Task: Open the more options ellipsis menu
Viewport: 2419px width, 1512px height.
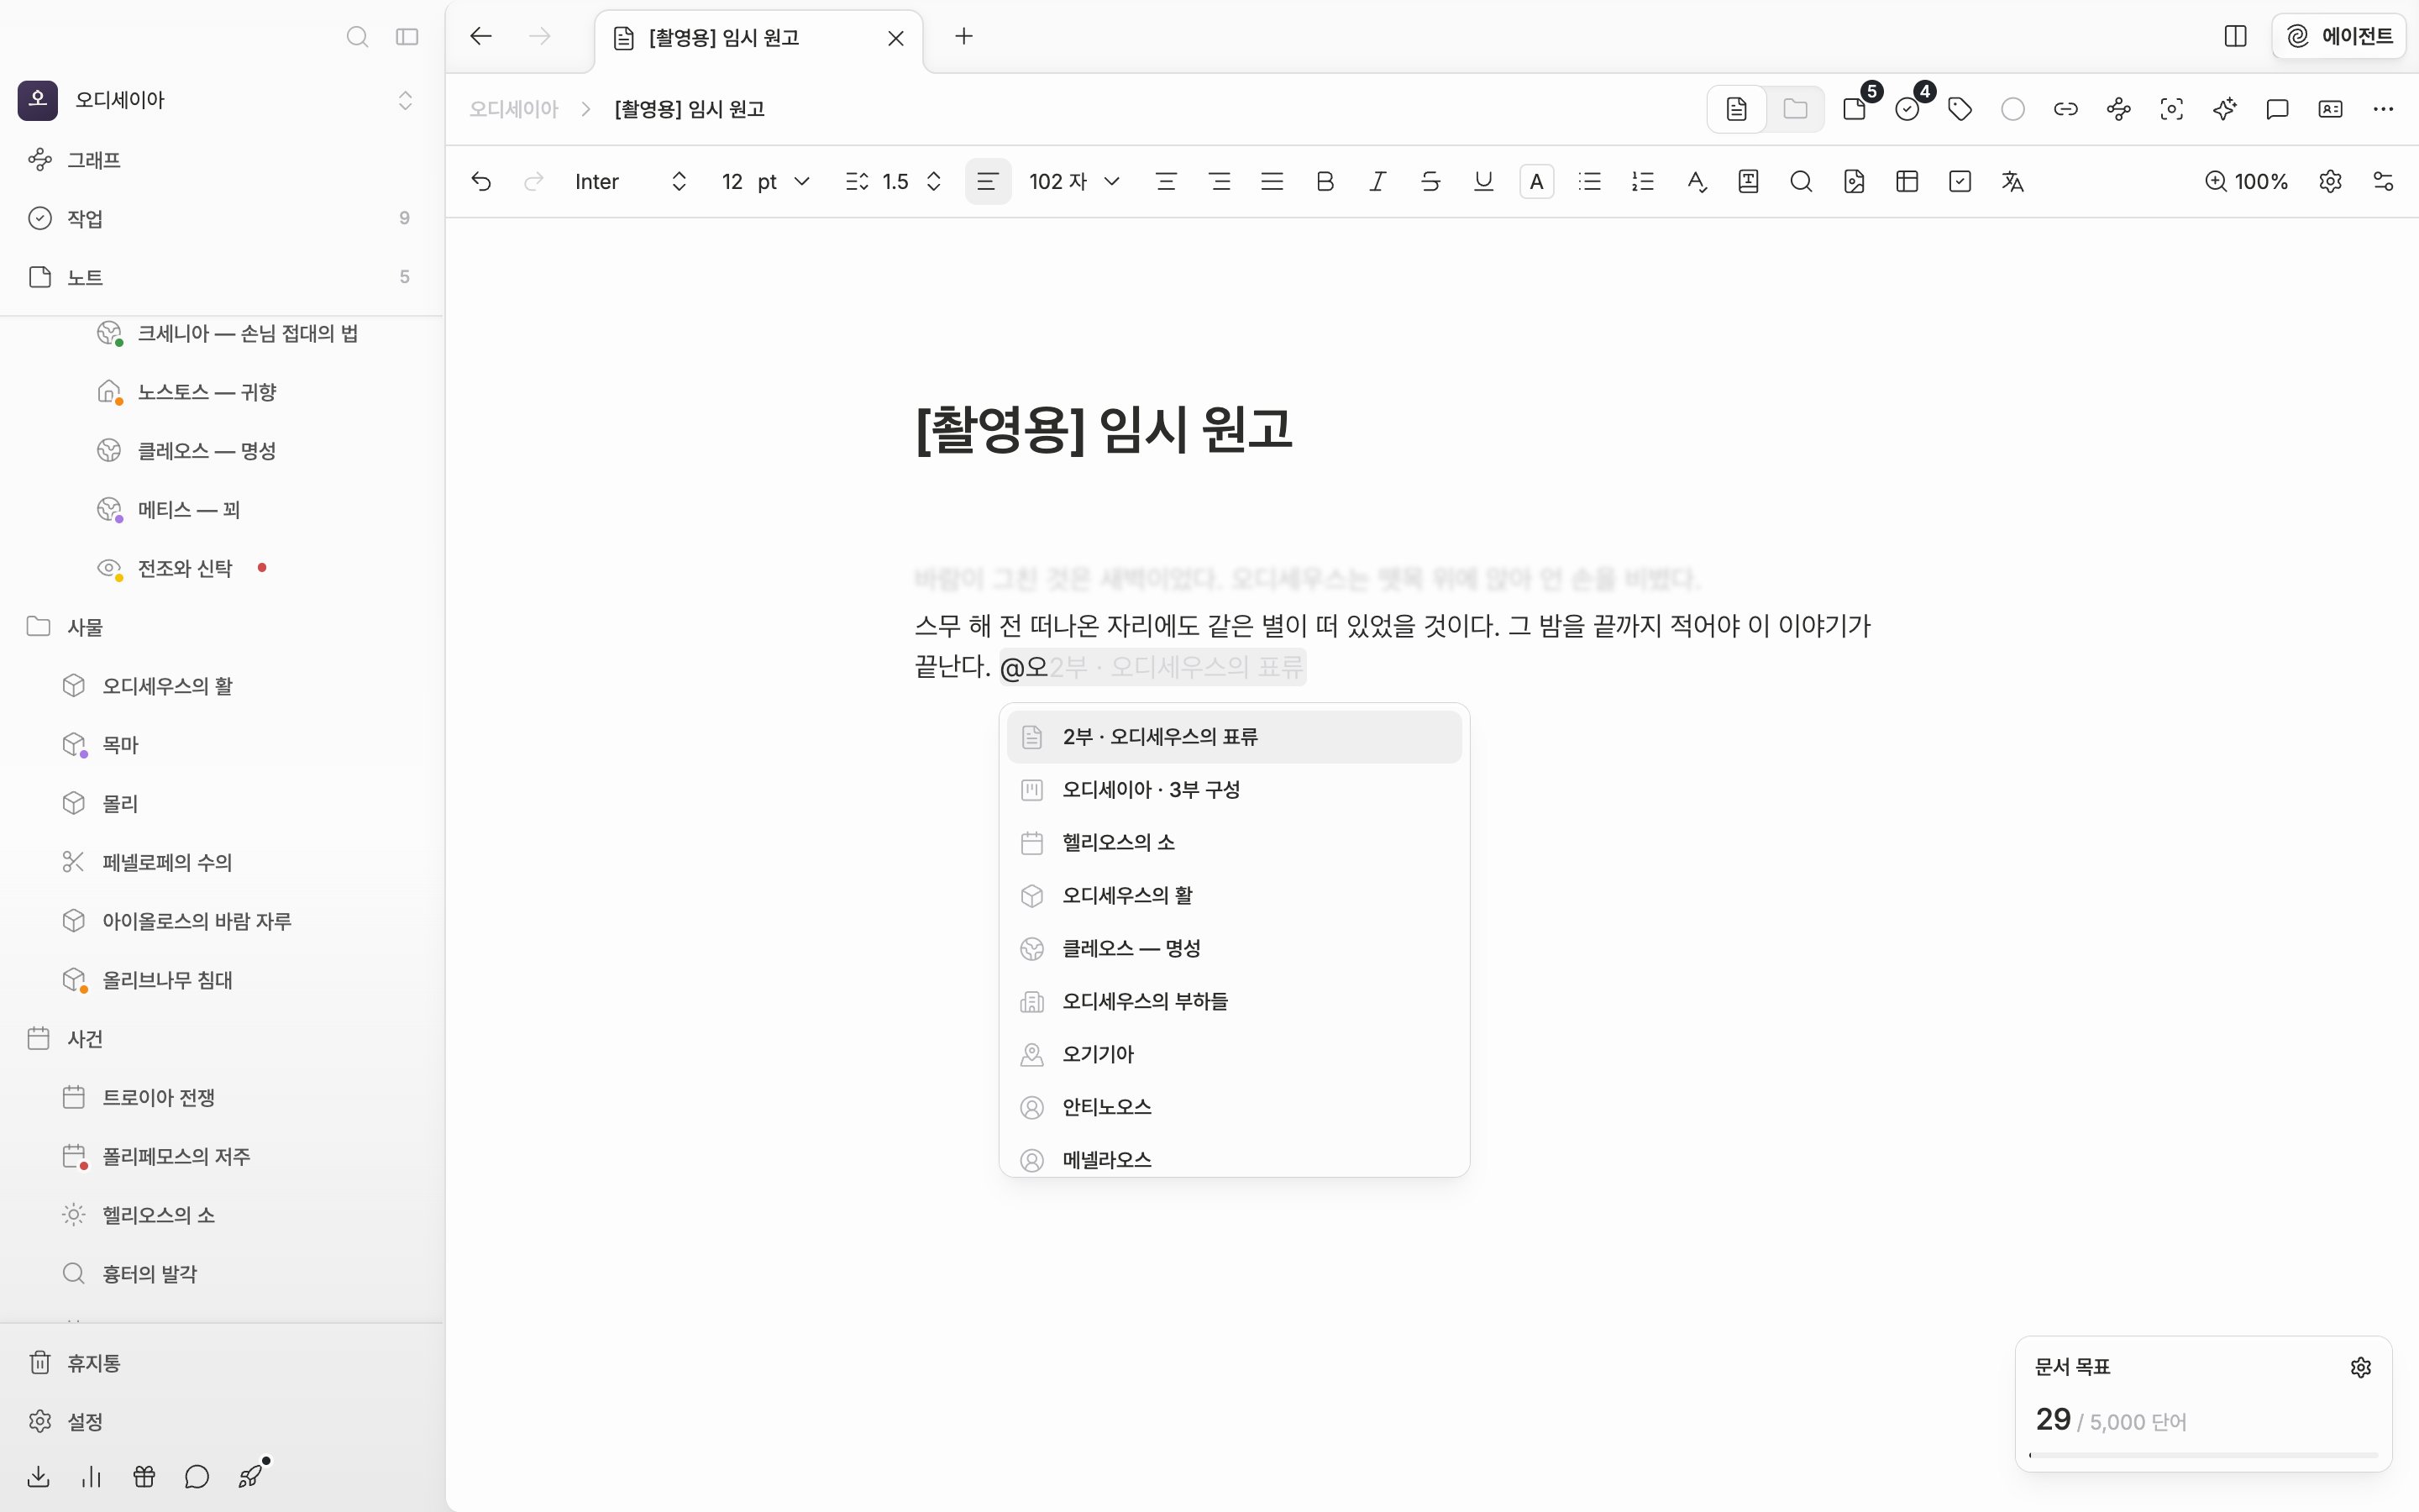Action: click(2384, 109)
